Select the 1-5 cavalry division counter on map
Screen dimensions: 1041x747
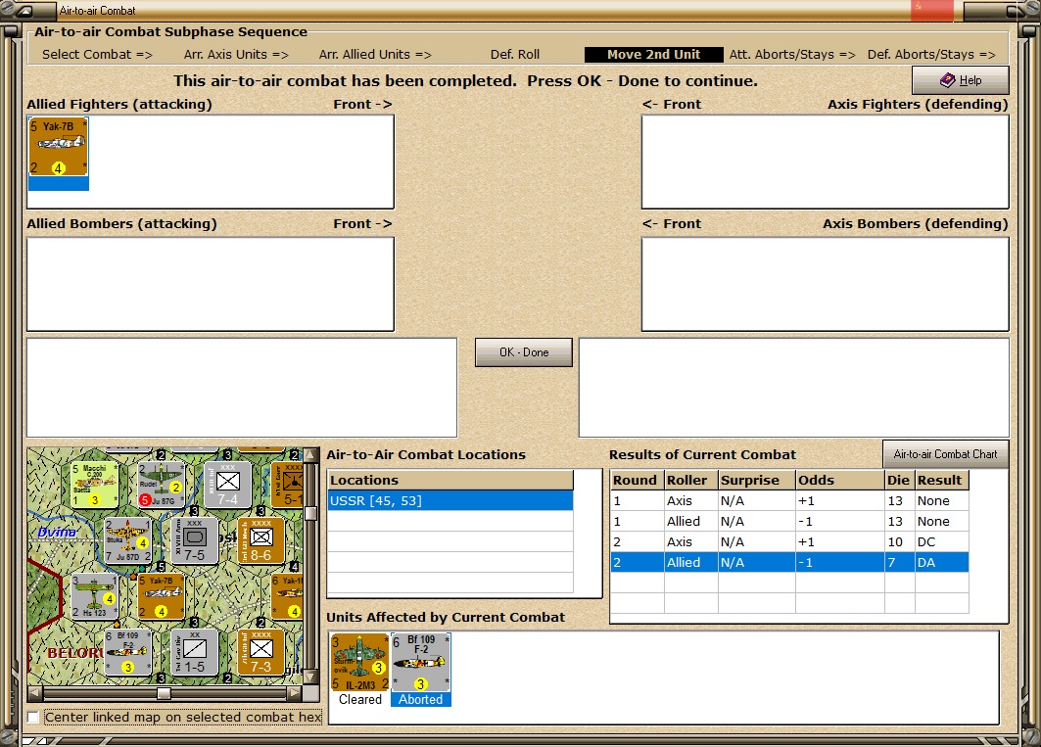pos(195,652)
